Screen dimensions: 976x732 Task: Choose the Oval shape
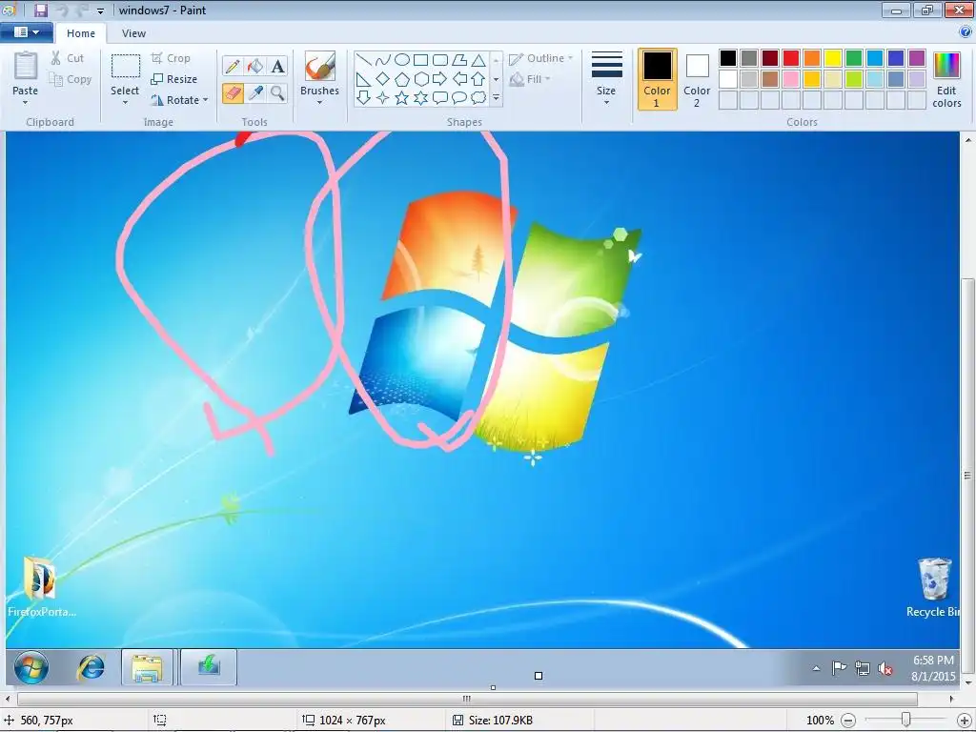[x=402, y=60]
